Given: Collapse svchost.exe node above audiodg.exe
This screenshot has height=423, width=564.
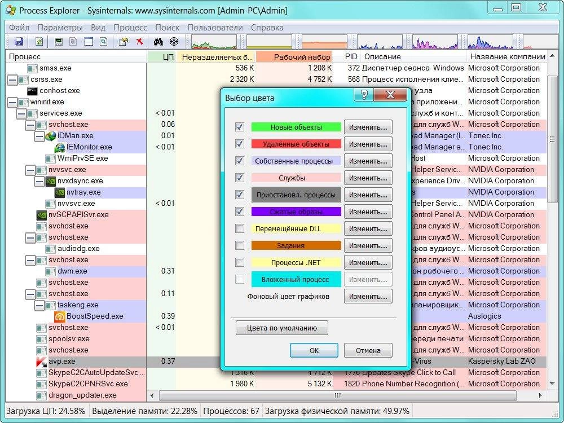Looking at the screenshot, I should click(30, 237).
